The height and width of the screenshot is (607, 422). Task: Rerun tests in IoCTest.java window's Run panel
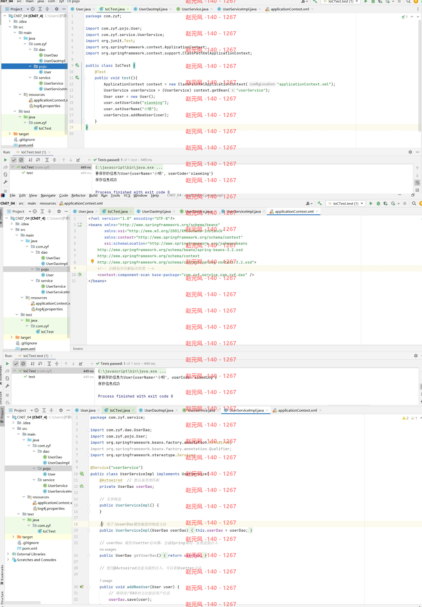tap(5, 160)
